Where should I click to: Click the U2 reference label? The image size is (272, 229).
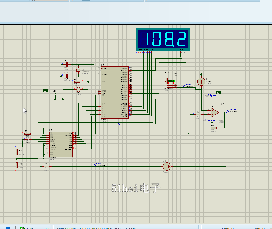click(51, 130)
